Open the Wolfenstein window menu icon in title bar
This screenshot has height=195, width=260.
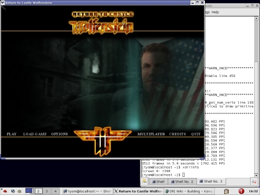click(3, 3)
